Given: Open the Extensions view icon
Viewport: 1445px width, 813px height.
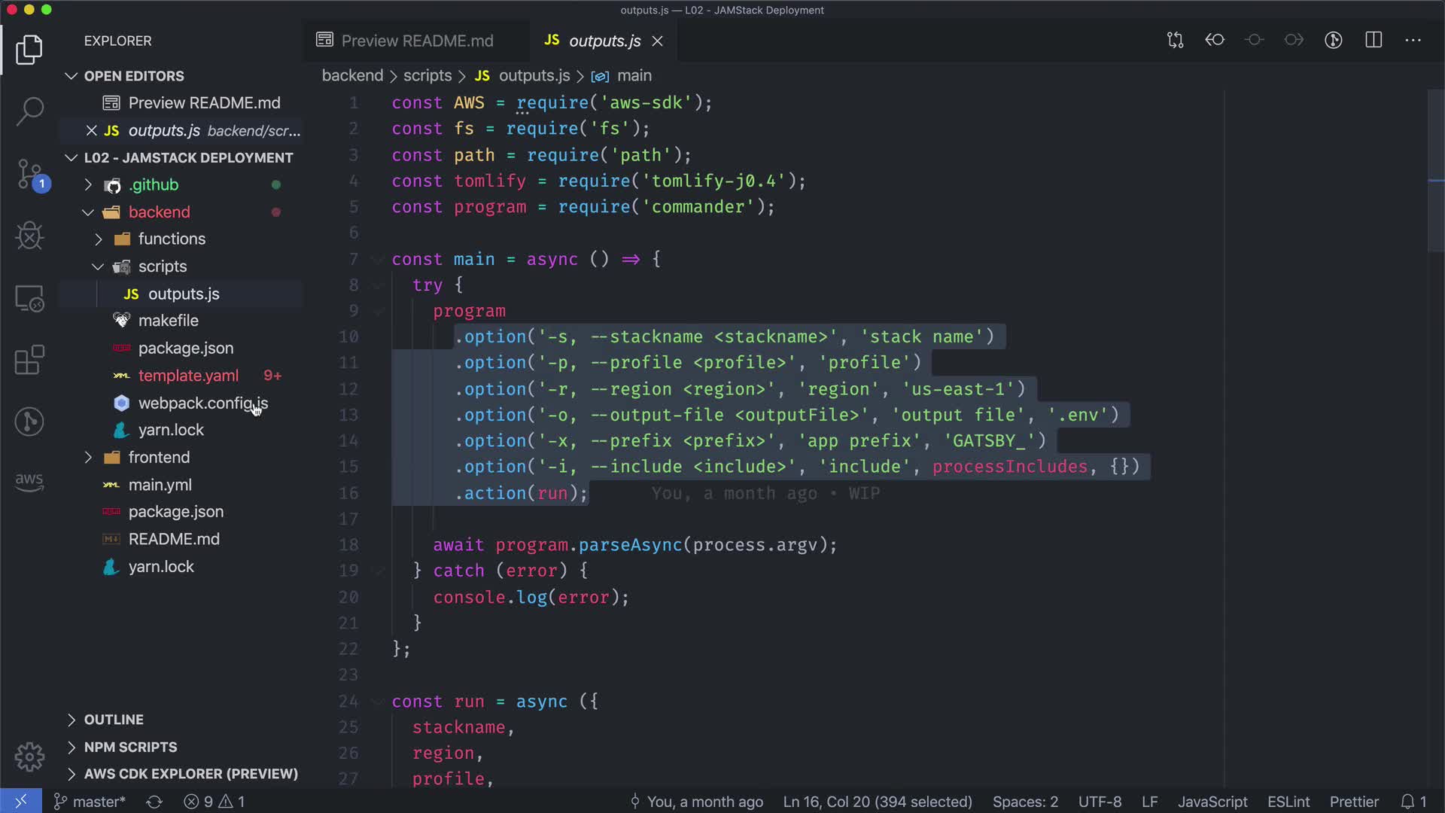Looking at the screenshot, I should (x=29, y=360).
